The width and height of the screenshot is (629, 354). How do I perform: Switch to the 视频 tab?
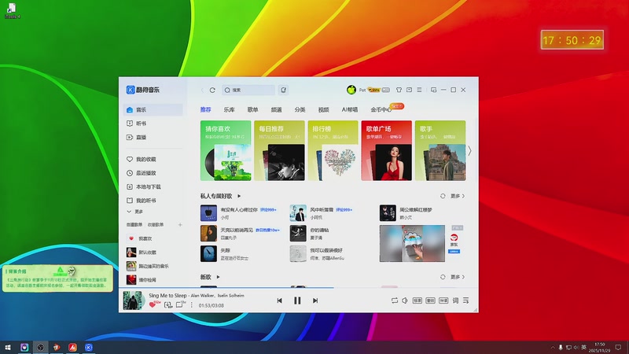tap(323, 109)
